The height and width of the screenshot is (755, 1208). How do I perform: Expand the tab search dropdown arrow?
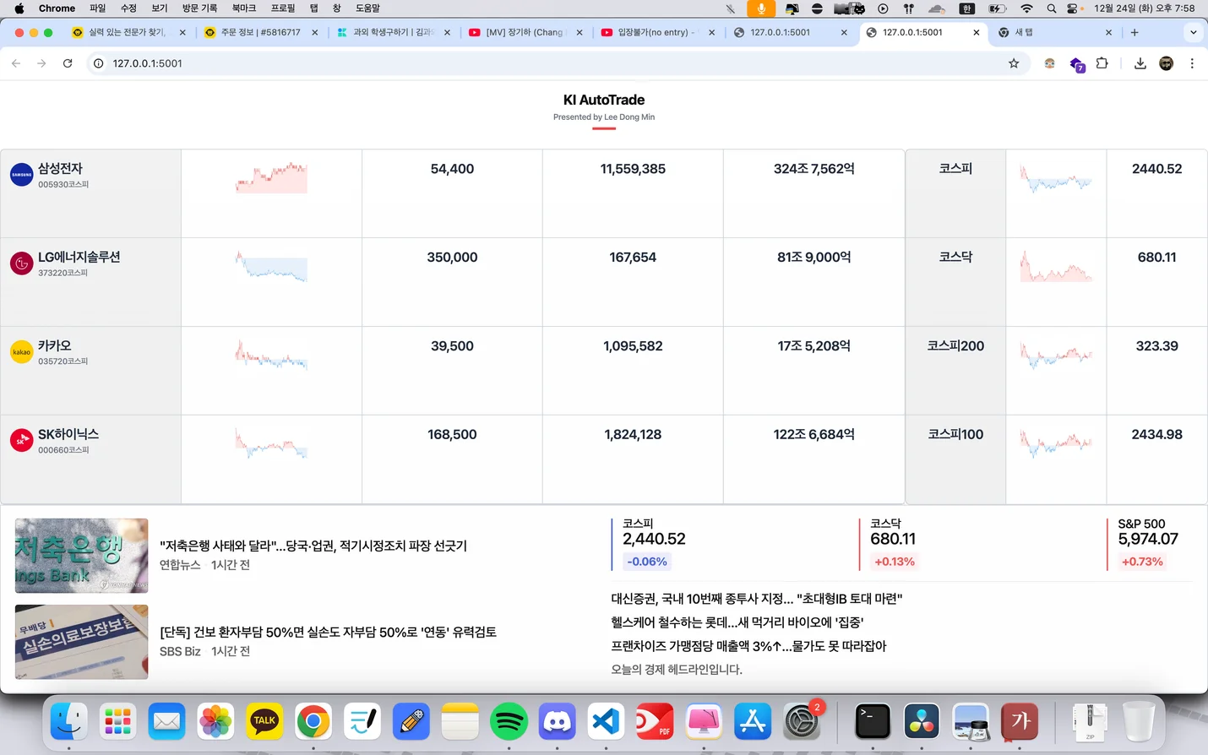point(1193,32)
